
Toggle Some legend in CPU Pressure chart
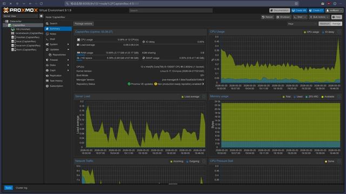pos(329,162)
